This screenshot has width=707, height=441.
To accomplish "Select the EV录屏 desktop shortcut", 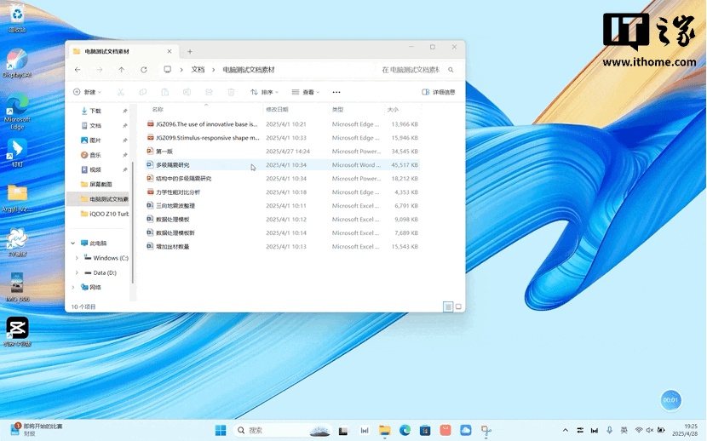I will (x=17, y=243).
